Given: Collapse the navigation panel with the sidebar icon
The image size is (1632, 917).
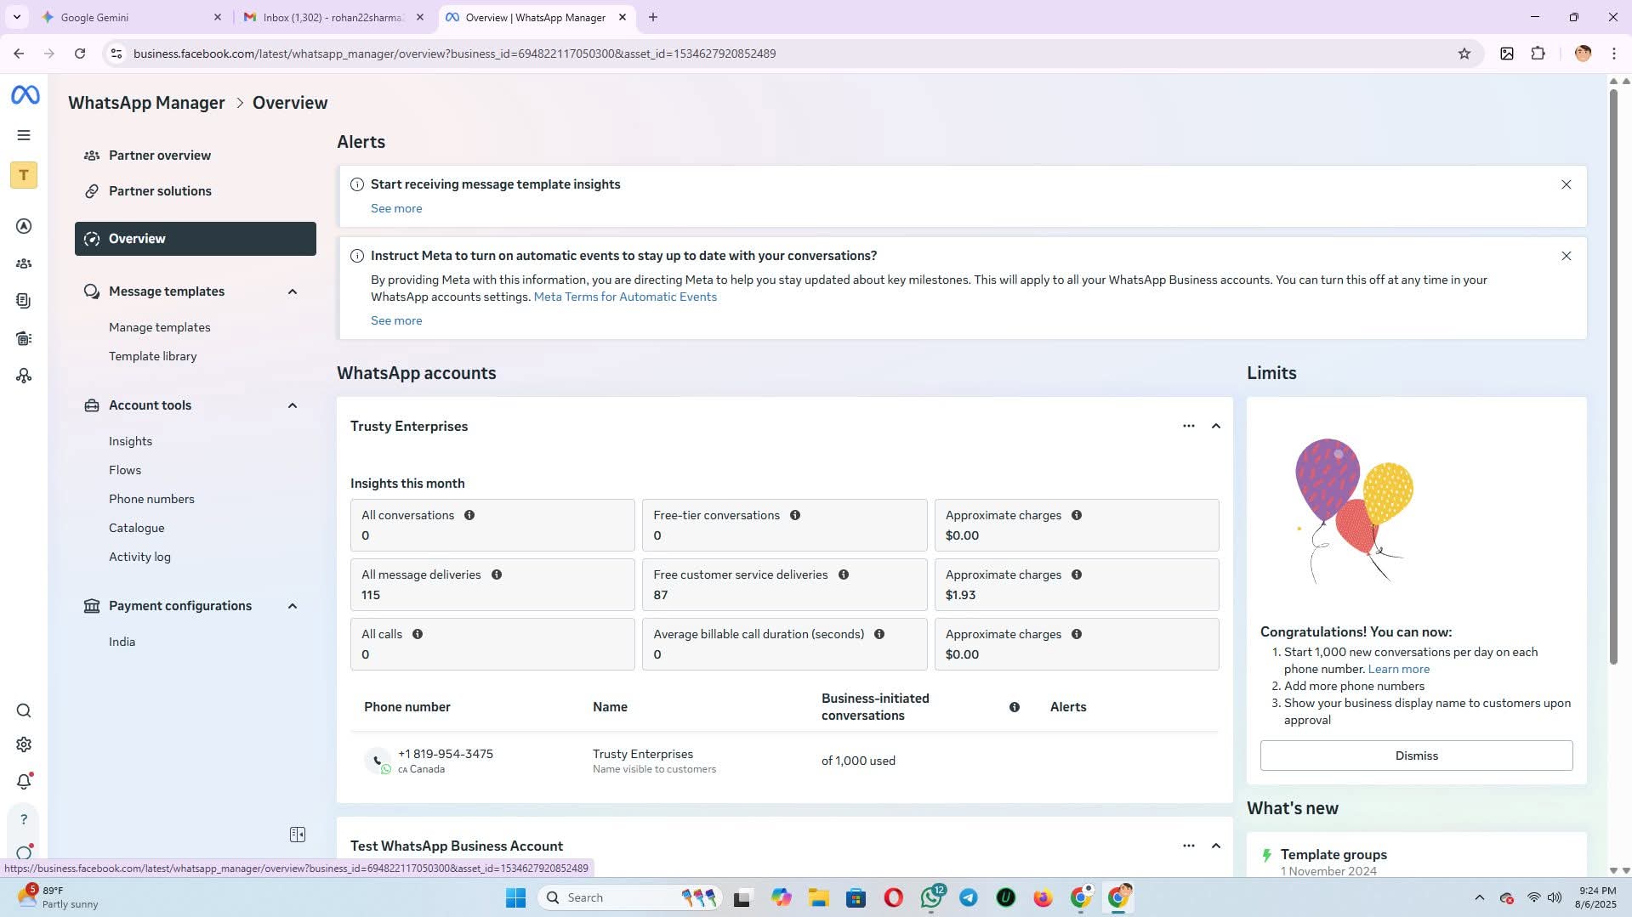Looking at the screenshot, I should coord(298,835).
